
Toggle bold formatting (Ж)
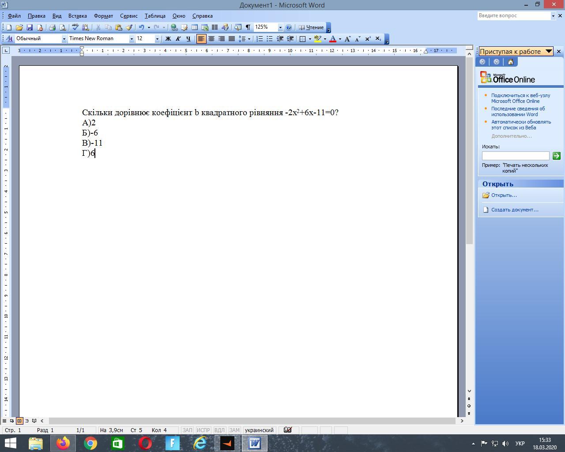pyautogui.click(x=168, y=39)
